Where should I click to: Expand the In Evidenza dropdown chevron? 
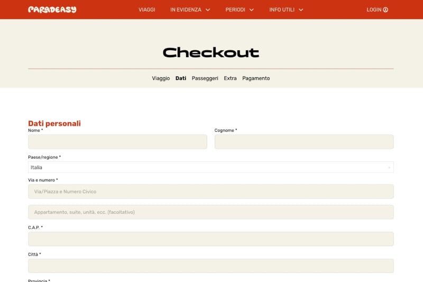click(208, 10)
